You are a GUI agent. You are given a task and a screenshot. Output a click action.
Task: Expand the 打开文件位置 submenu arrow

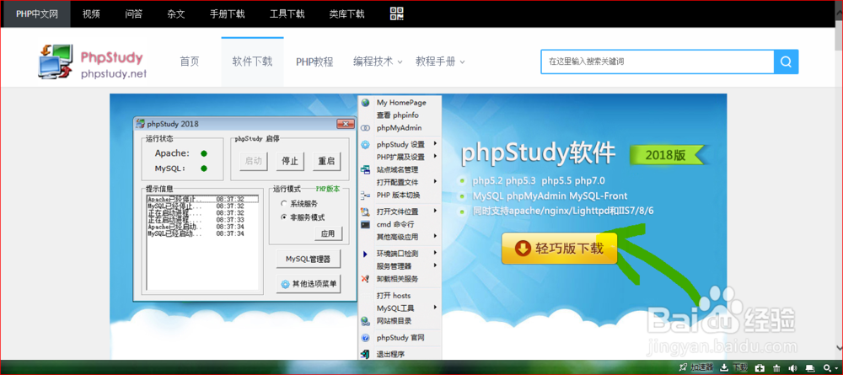click(435, 211)
